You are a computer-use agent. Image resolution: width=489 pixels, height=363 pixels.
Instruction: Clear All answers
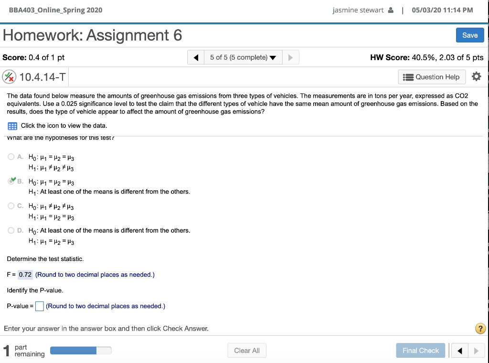[246, 350]
